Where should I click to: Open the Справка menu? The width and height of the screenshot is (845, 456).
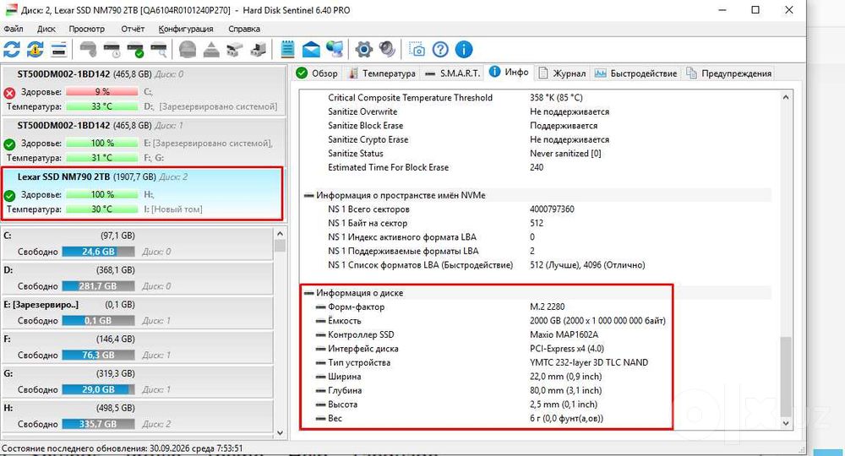(244, 29)
